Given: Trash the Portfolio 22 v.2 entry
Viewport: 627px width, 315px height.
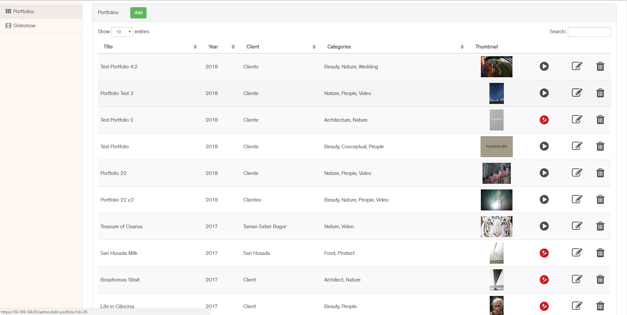Looking at the screenshot, I should [600, 200].
